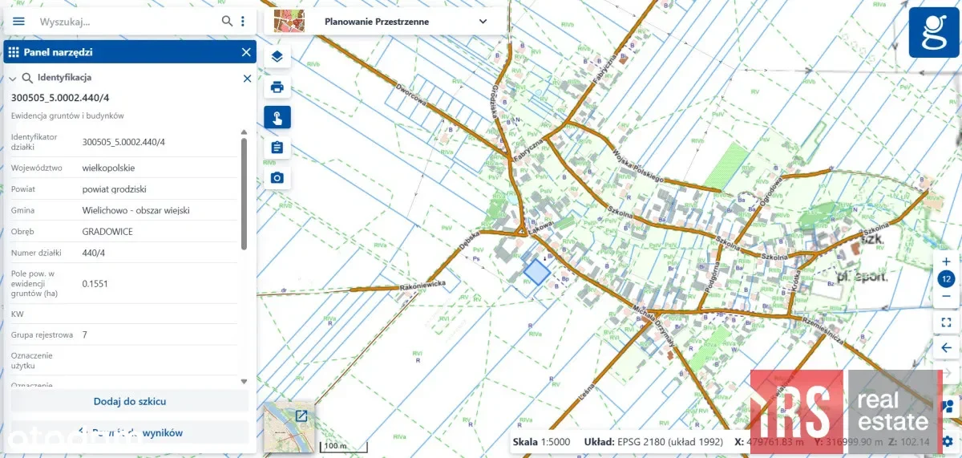This screenshot has width=962, height=458.
Task: Toggle the identify pointer tool
Action: click(x=277, y=118)
